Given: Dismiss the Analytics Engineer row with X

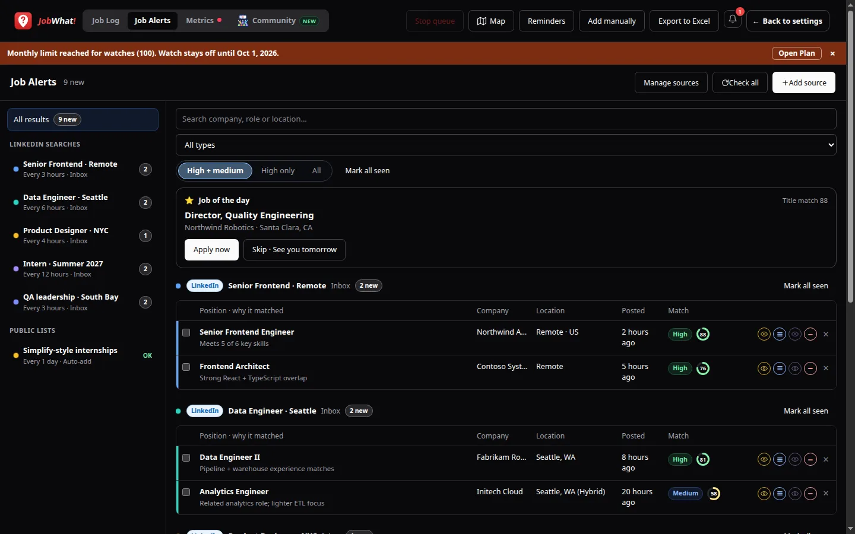Looking at the screenshot, I should pos(826,494).
